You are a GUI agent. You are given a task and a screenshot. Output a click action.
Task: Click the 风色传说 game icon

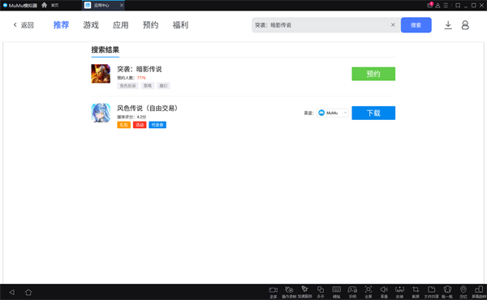point(101,113)
